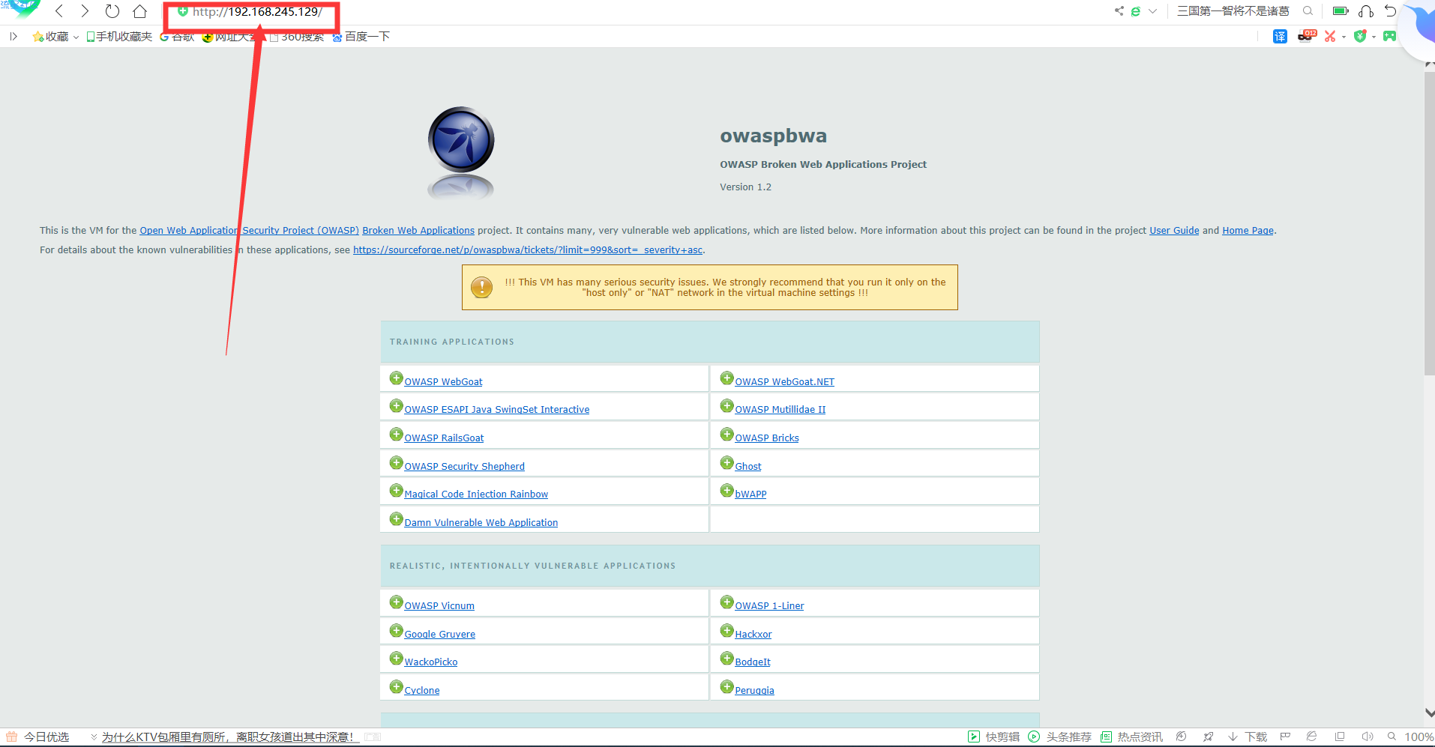Open 热点资讯 in the status bar

(1131, 737)
